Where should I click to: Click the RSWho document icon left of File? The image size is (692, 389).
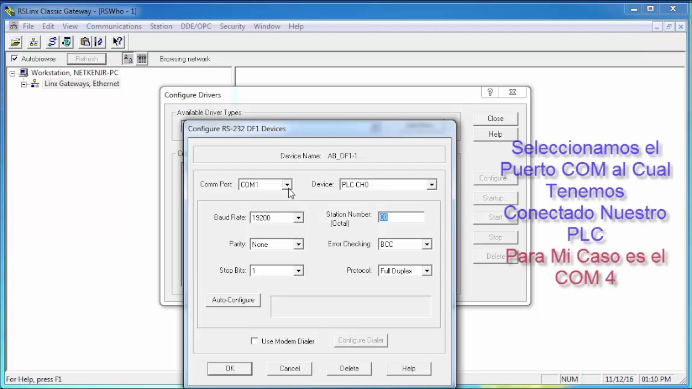point(14,26)
